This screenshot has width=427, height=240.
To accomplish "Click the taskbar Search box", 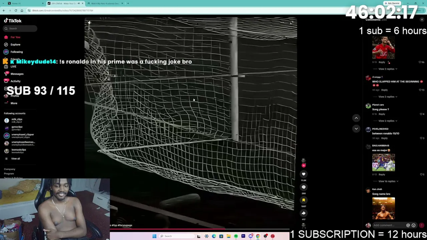I will pos(177,236).
